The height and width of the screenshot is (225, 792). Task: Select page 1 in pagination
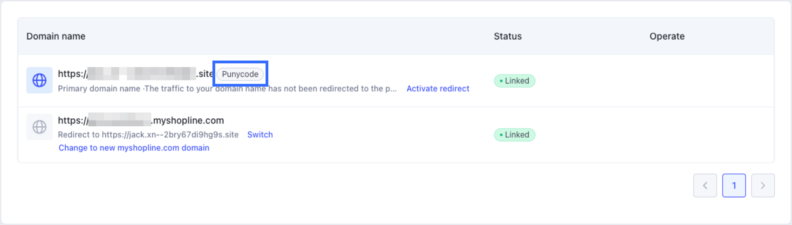(734, 185)
